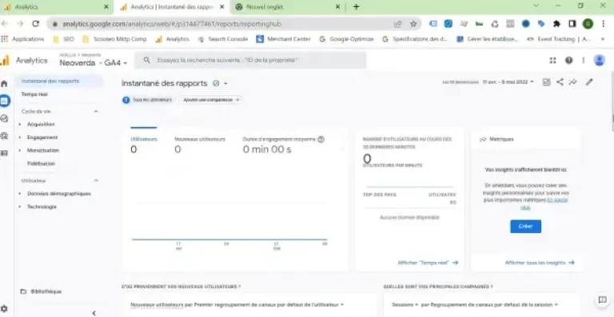Viewport: 614px width, 317px height.
Task: Reload the page in browser
Action: pyautogui.click(x=36, y=24)
